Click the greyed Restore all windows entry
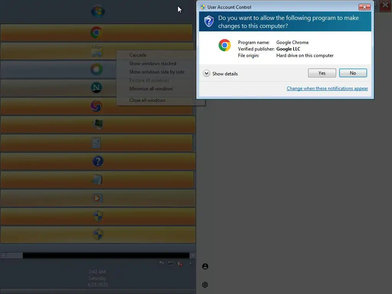Screen dimensions: 392x294 pos(149,80)
